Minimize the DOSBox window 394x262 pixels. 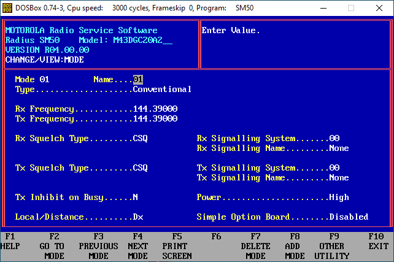coord(323,8)
